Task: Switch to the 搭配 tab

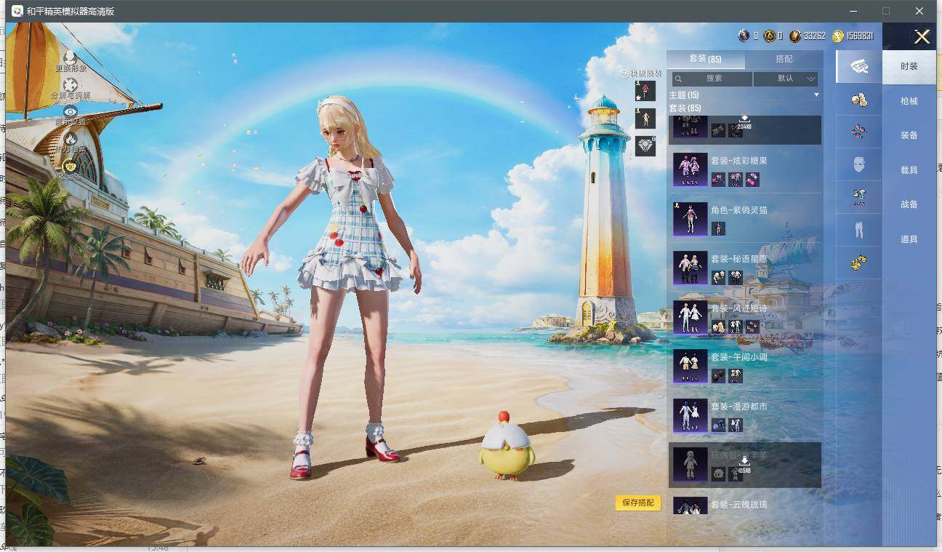Action: point(784,59)
